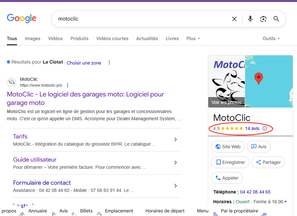Open Google Lens image search icon
The image size is (297, 216).
click(x=263, y=19)
